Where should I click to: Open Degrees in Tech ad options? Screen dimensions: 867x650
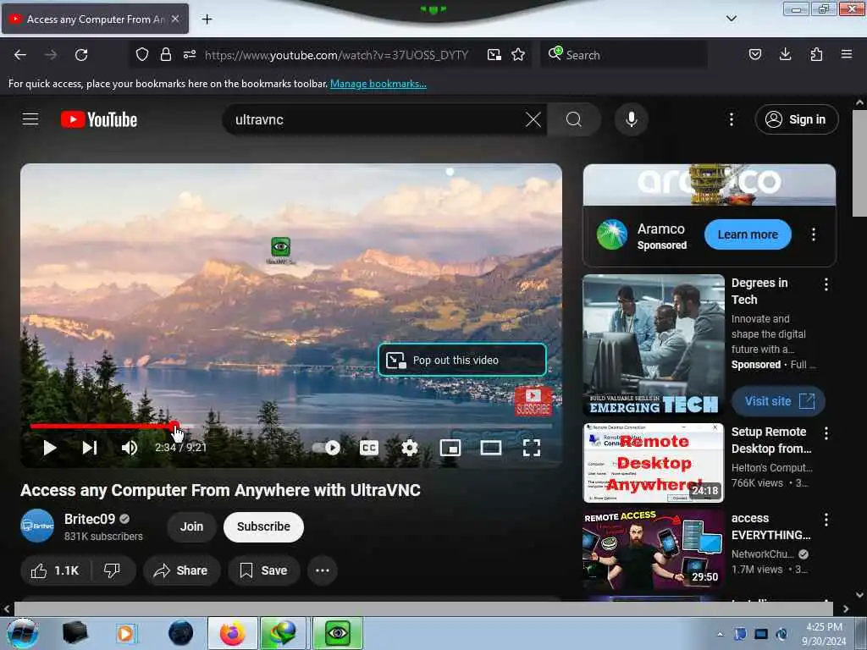[826, 284]
